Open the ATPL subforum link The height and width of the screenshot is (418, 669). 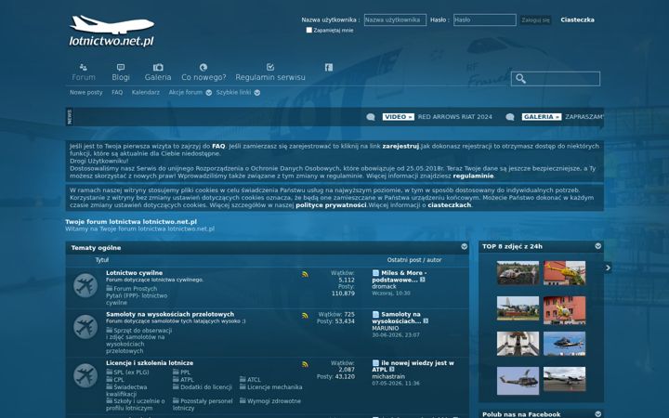pos(187,380)
